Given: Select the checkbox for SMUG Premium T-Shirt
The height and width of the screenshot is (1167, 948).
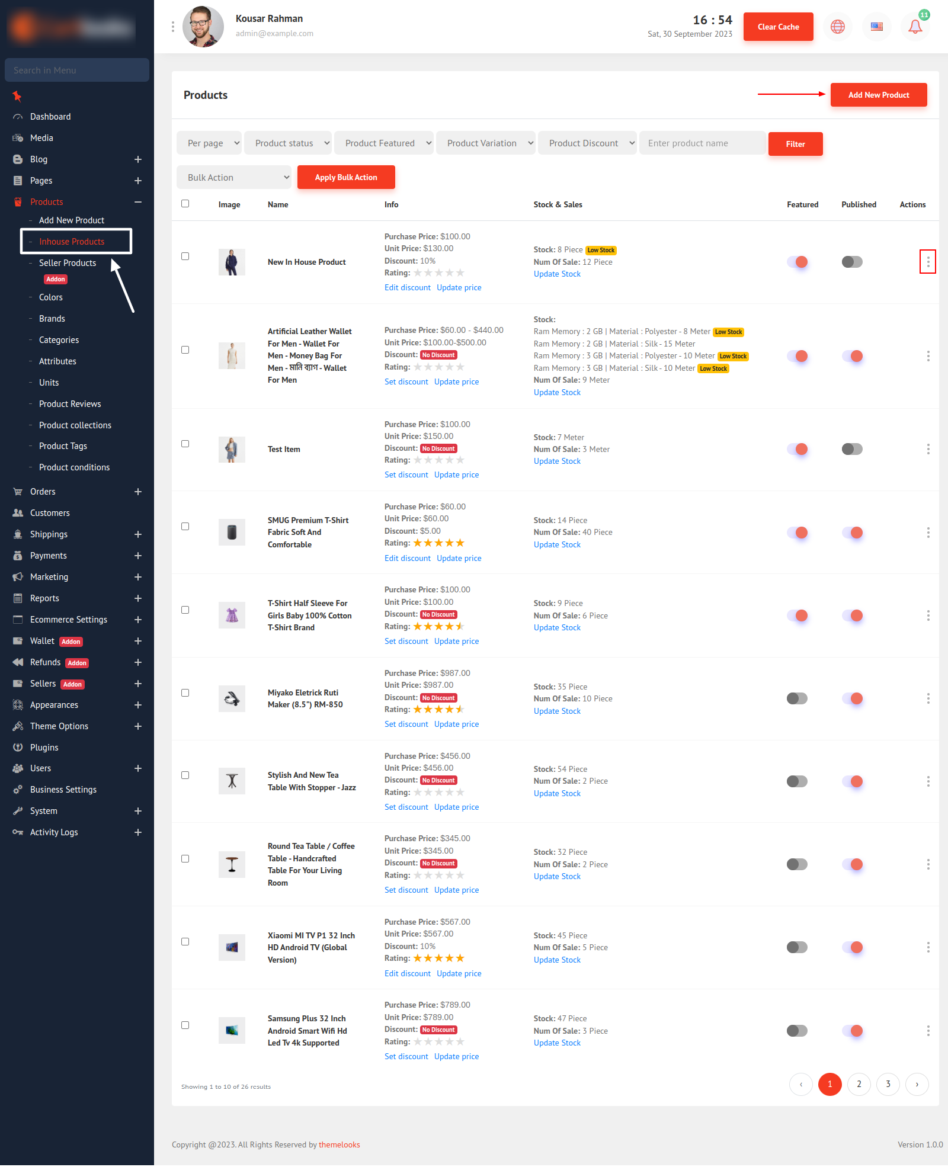Looking at the screenshot, I should (x=185, y=527).
